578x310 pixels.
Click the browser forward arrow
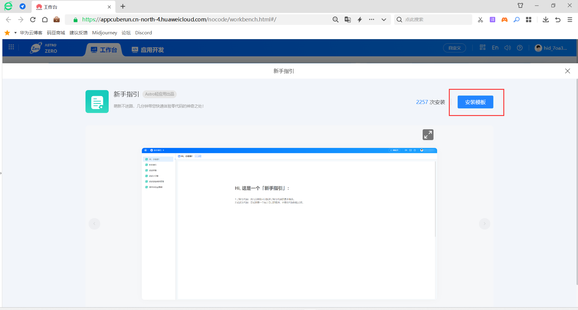point(21,20)
